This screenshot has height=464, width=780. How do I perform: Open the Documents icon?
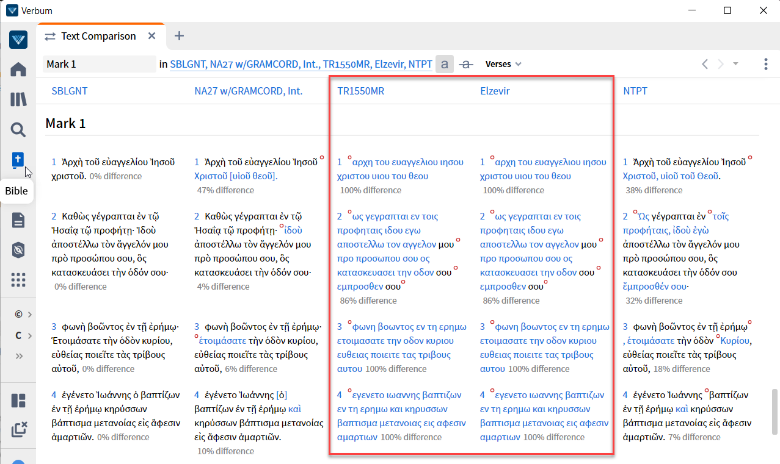[x=18, y=221]
